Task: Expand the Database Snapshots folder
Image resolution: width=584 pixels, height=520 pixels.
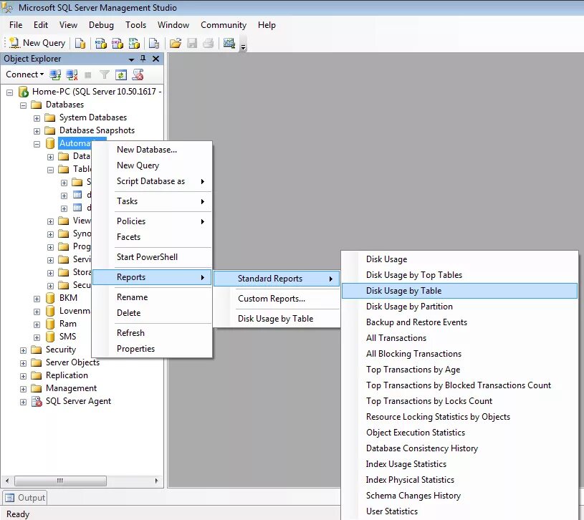Action: [x=37, y=131]
